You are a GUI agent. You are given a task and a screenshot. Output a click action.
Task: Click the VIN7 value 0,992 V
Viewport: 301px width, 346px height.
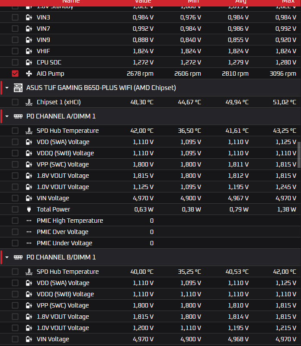tap(143, 29)
